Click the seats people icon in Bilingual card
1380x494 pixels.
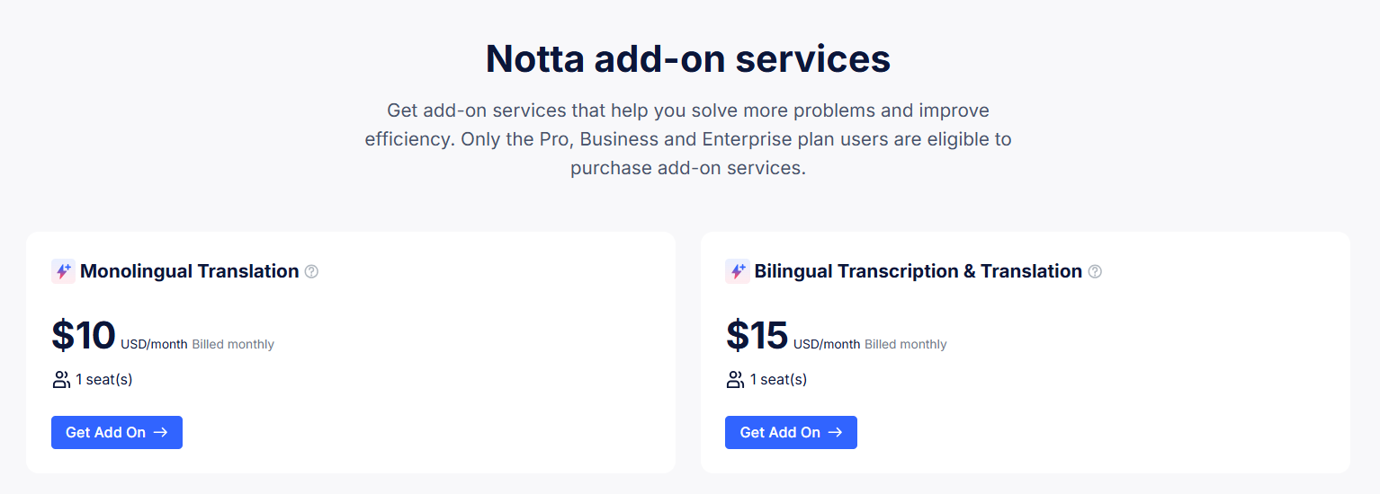[735, 380]
